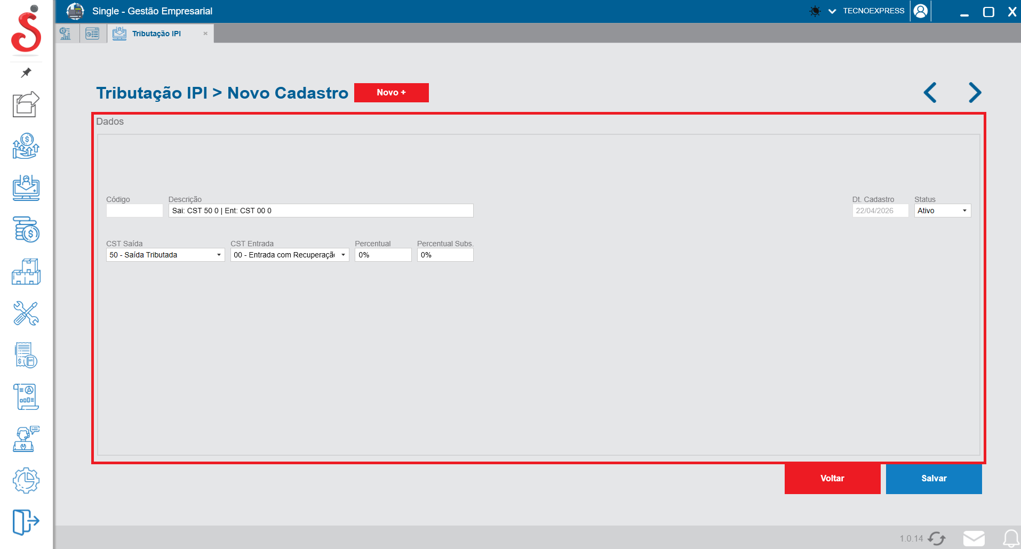The width and height of the screenshot is (1021, 549).
Task: Open the coins stack finance icon
Action: pyautogui.click(x=26, y=230)
